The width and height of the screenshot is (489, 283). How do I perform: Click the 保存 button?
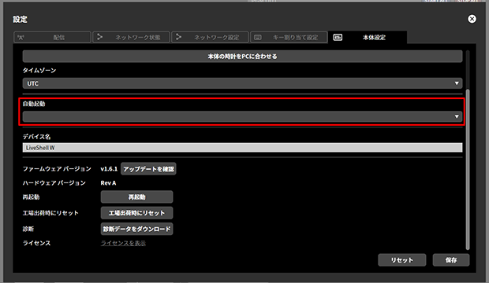(451, 260)
